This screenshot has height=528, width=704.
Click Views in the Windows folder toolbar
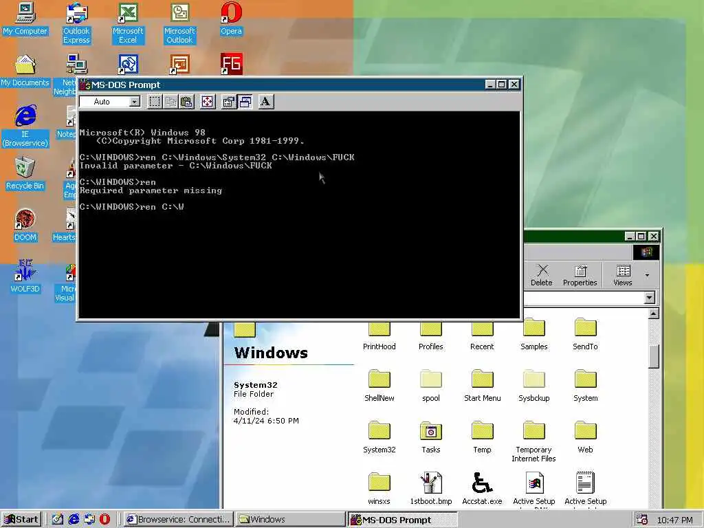pos(623,275)
